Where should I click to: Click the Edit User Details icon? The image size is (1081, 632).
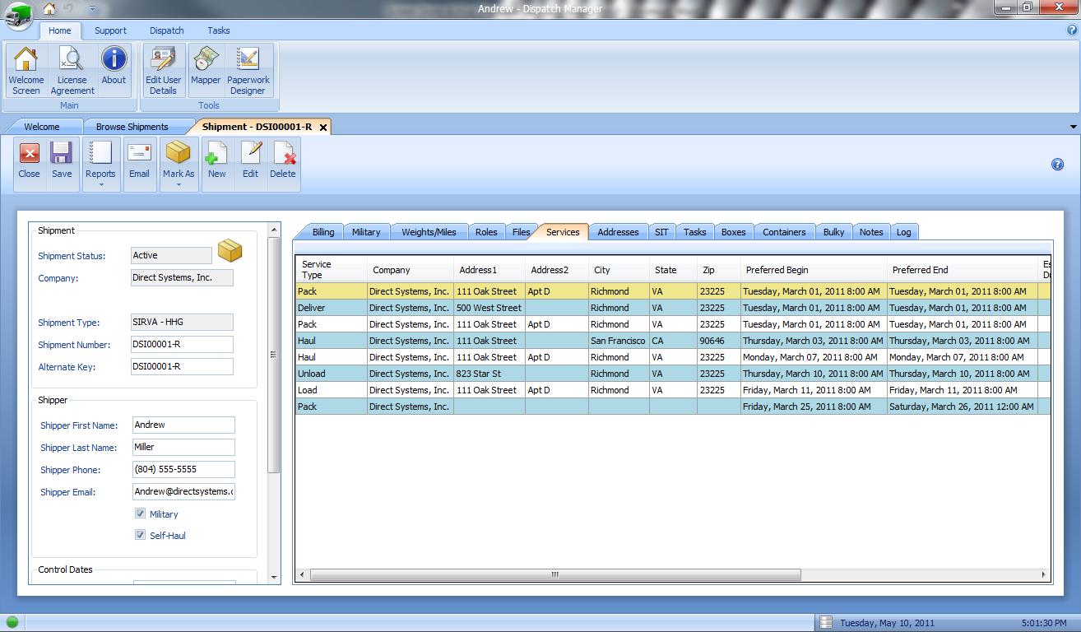click(163, 70)
